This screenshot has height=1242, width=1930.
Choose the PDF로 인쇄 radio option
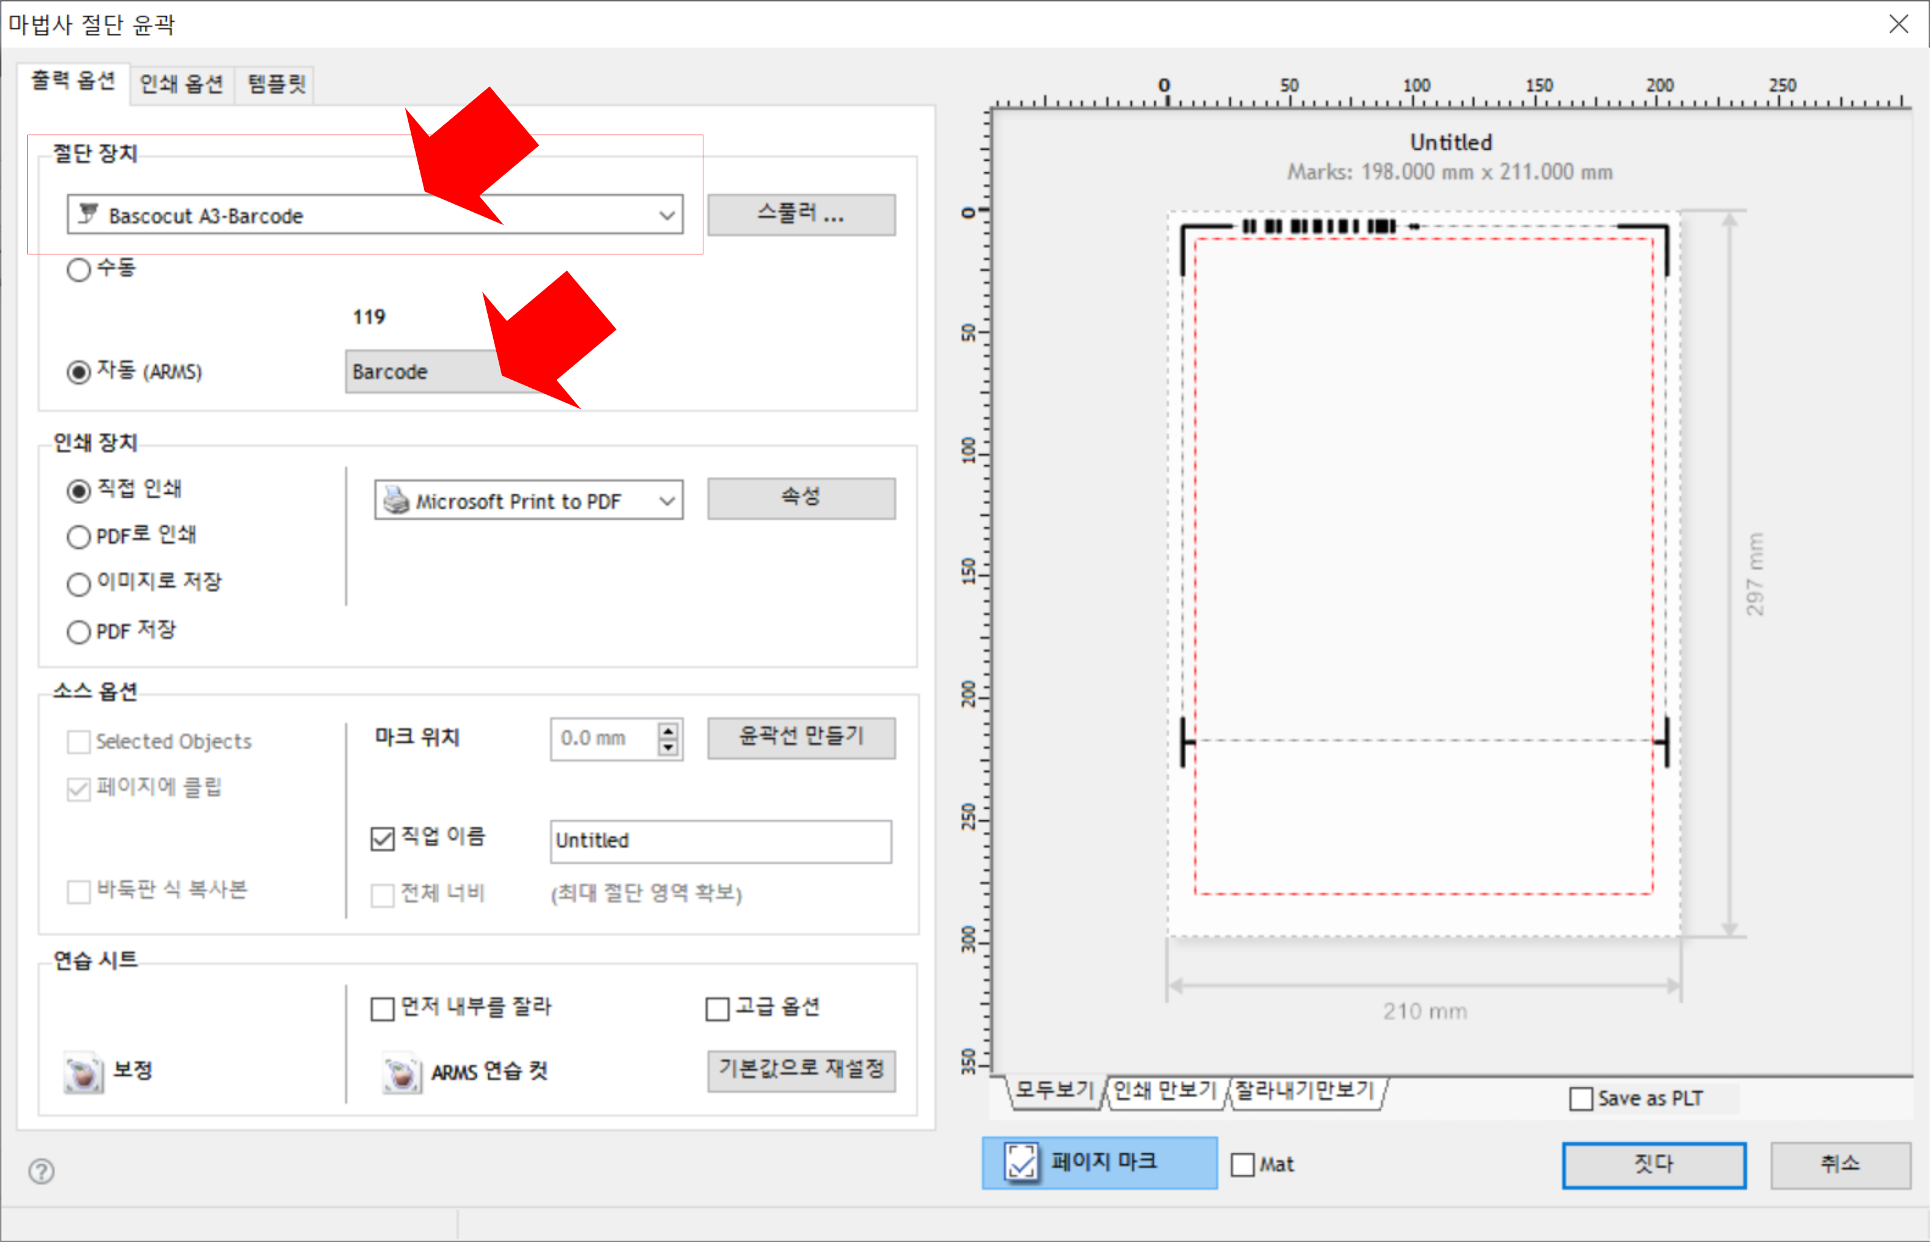pos(79,537)
